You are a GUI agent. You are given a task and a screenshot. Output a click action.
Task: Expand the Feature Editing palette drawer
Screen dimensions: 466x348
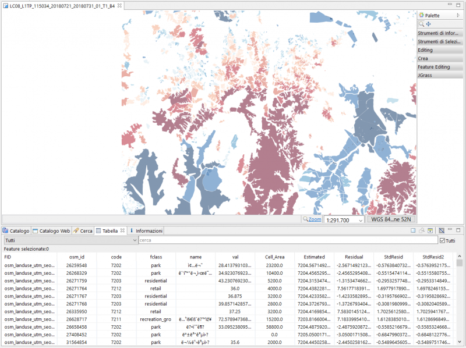(440, 67)
